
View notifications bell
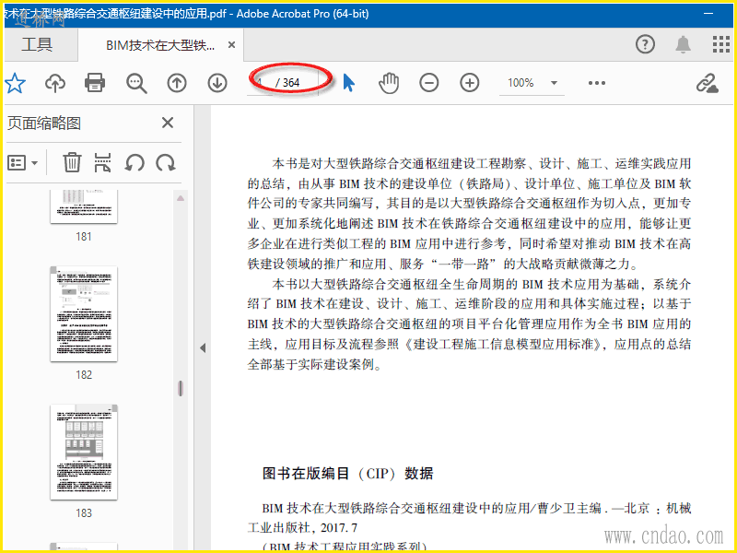click(683, 44)
